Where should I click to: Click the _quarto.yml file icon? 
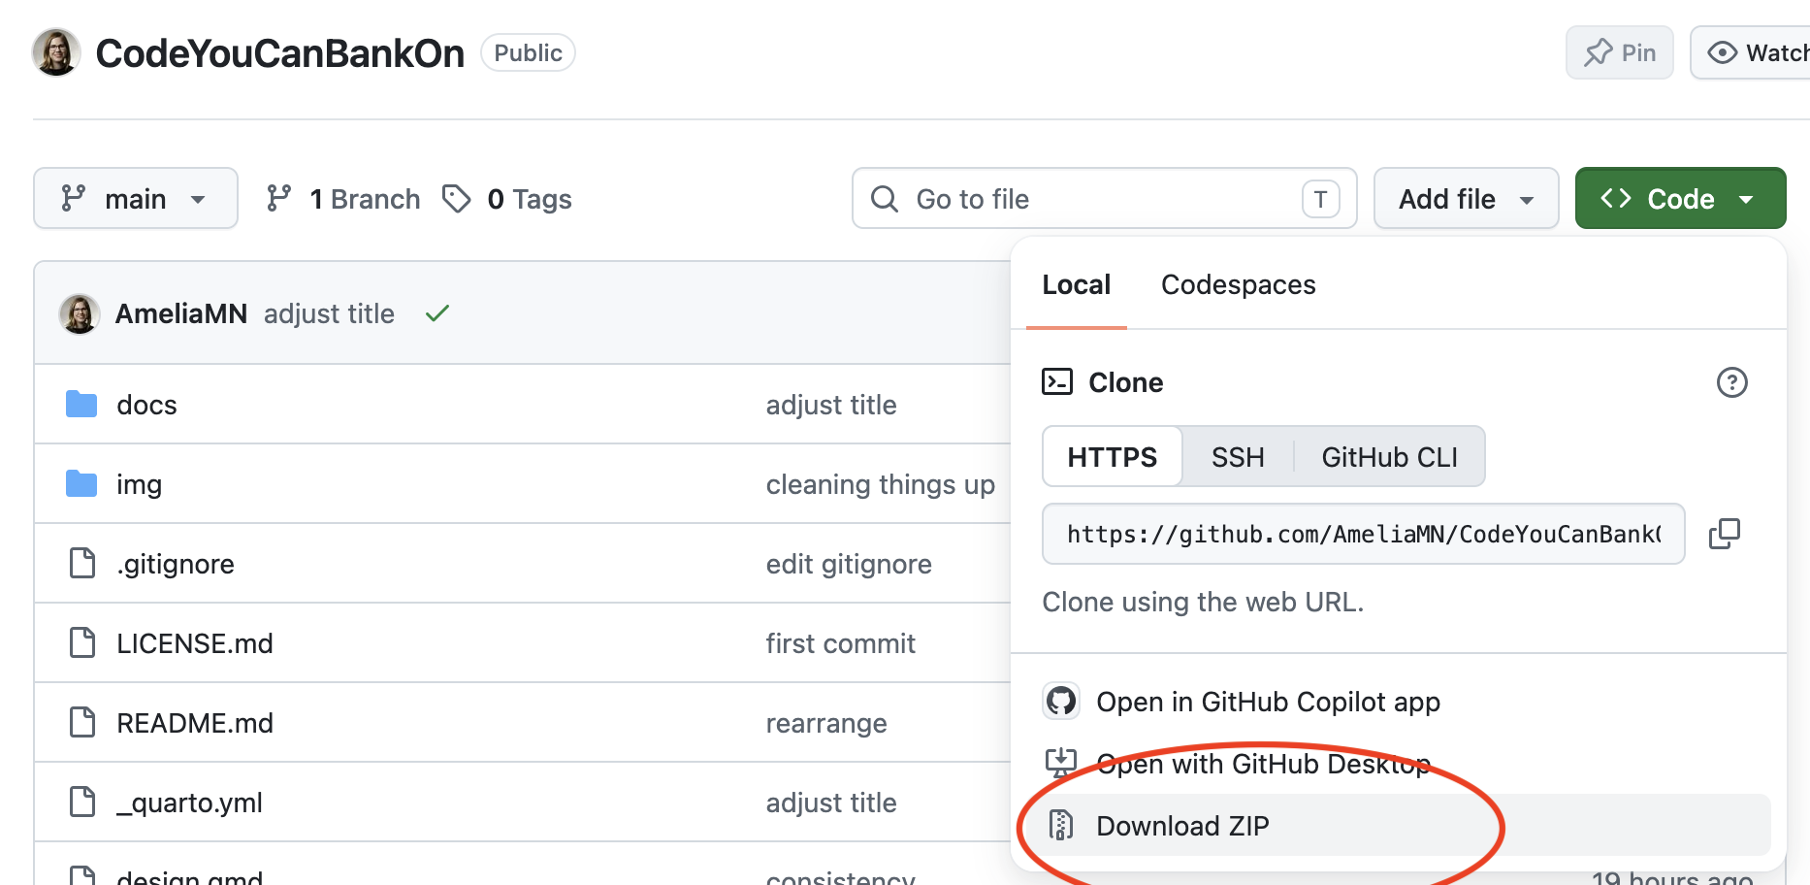(82, 802)
